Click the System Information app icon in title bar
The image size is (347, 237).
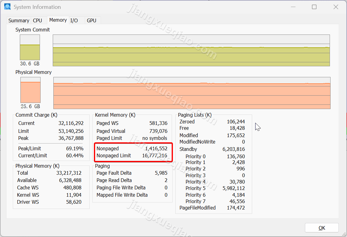click(7, 7)
